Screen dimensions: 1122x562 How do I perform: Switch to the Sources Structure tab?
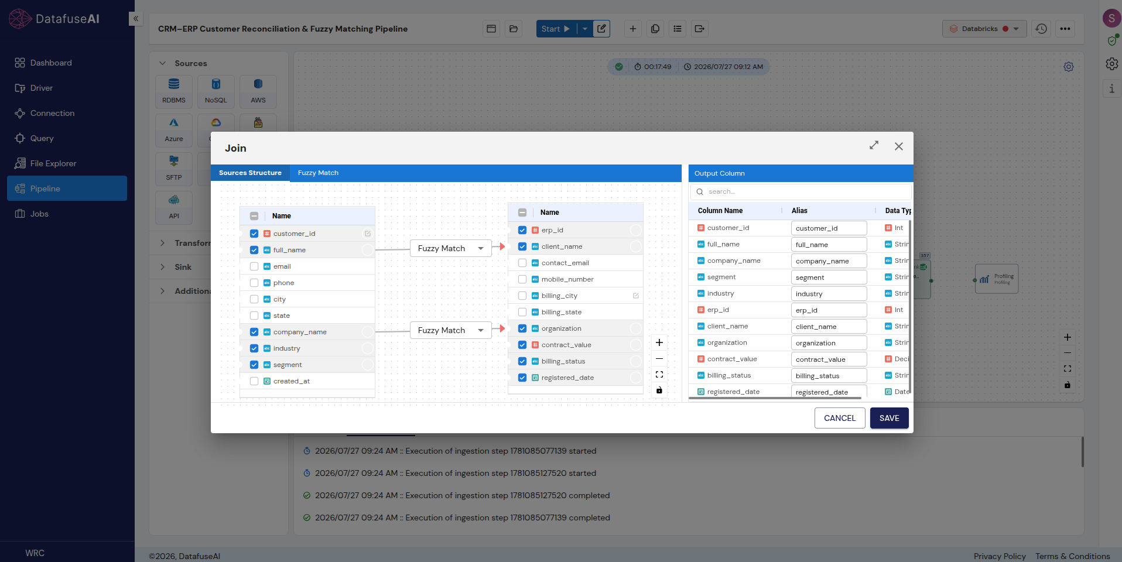click(x=250, y=173)
